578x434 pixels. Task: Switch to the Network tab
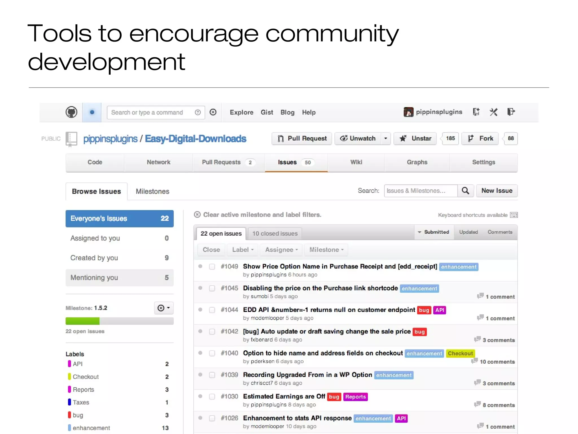pyautogui.click(x=159, y=162)
